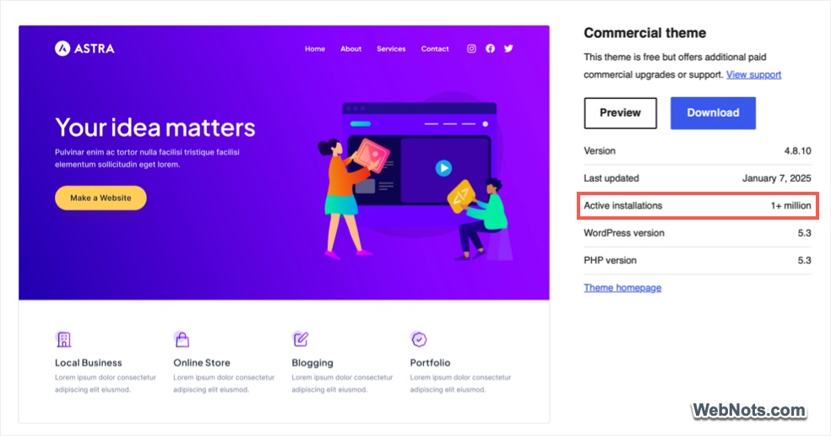The image size is (831, 436).
Task: Click the Online Store shopping bag icon
Action: (x=182, y=339)
